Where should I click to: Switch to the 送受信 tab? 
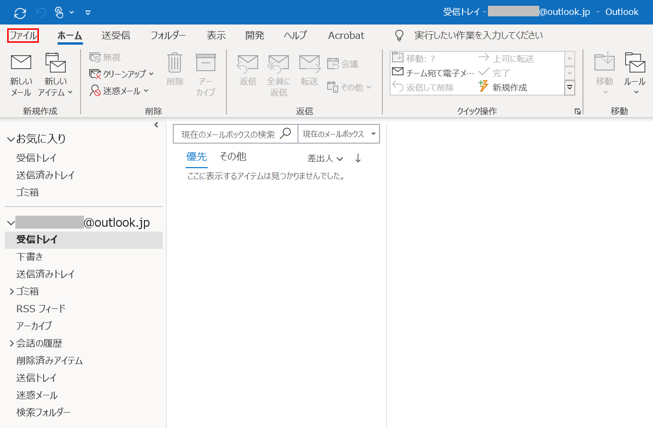point(116,36)
